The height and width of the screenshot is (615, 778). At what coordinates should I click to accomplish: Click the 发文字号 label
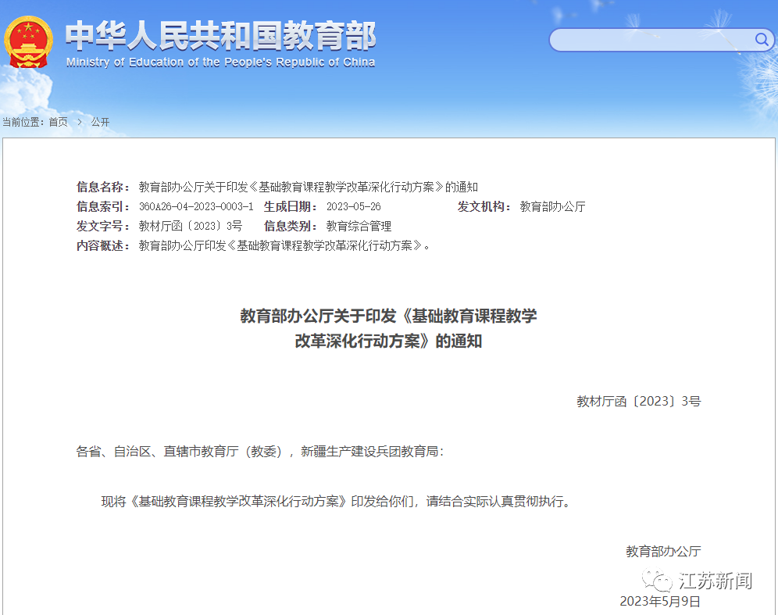(x=103, y=227)
